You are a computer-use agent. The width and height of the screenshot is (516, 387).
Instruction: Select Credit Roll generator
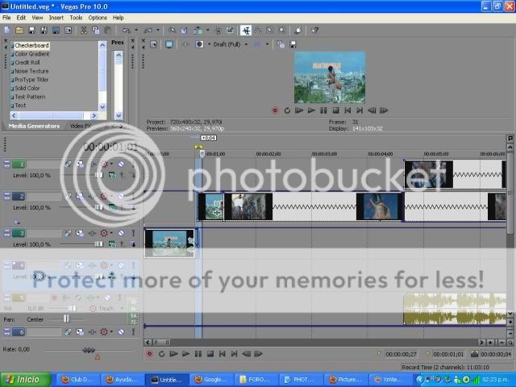pyautogui.click(x=27, y=63)
